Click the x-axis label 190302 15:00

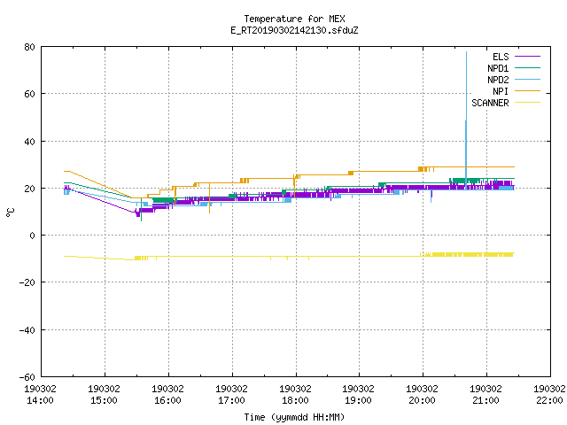(104, 395)
